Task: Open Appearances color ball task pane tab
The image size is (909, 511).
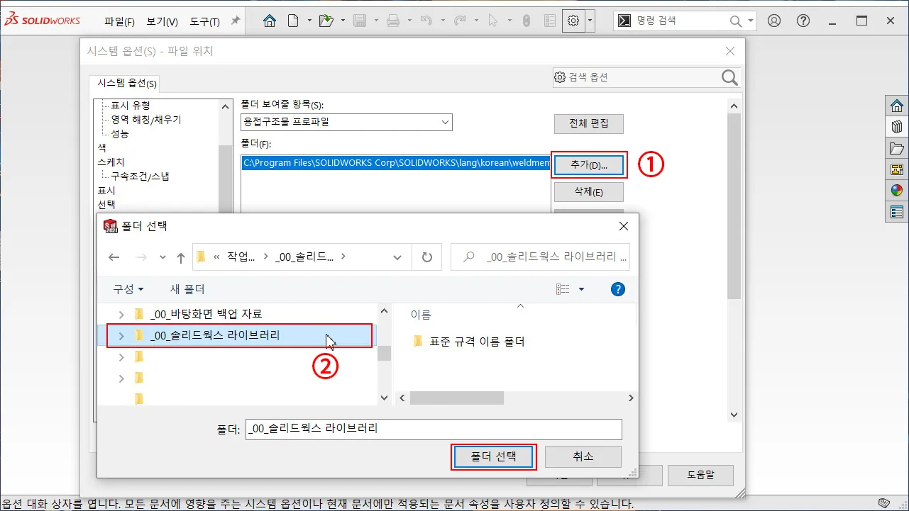Action: pos(897,190)
